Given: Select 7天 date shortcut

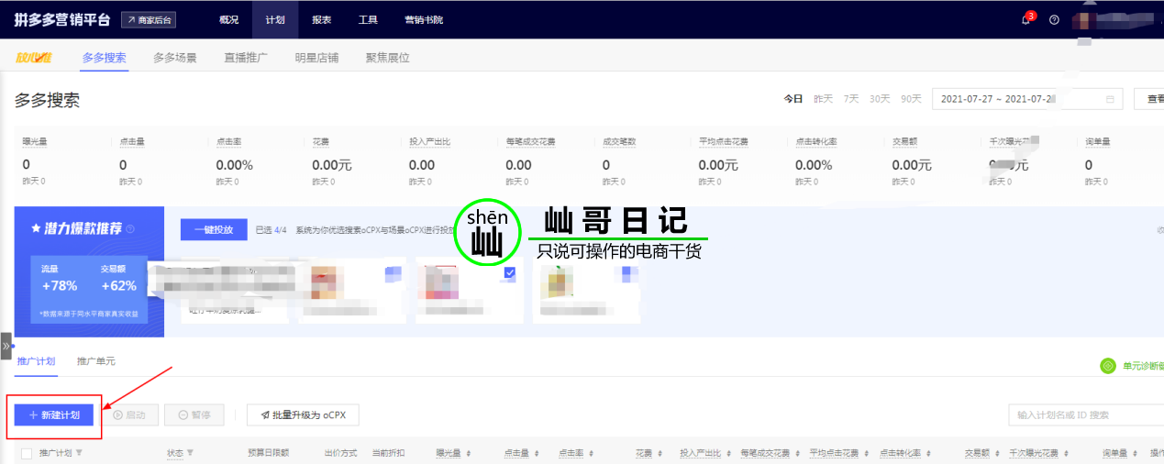Looking at the screenshot, I should coord(851,99).
